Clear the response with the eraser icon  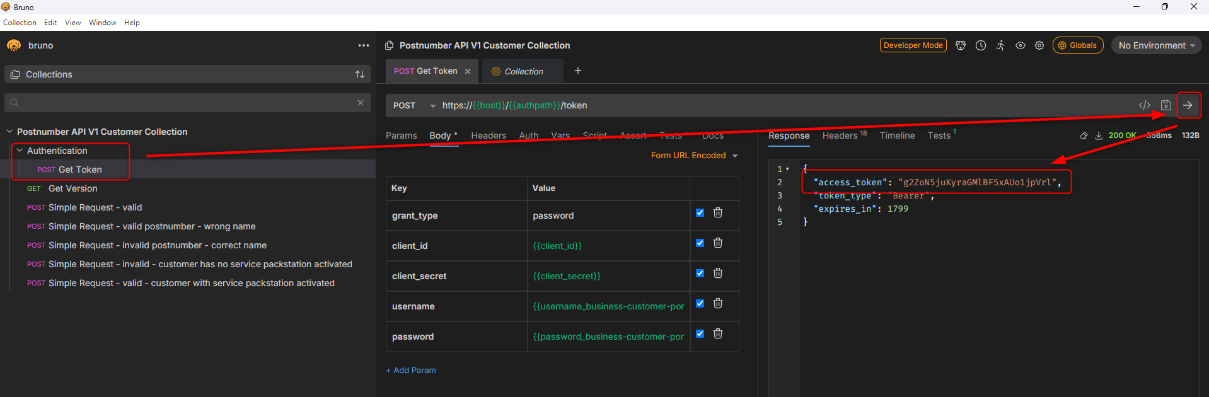tap(1084, 135)
